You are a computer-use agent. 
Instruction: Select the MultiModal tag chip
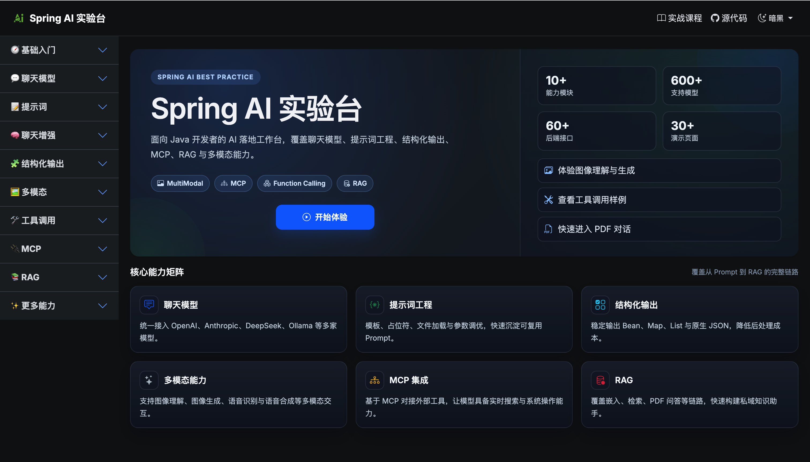click(x=180, y=183)
